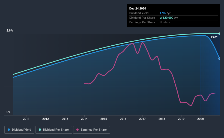Viewport: 224px width, 138px height.
Task: Click the 'Past' label on the chart
Action: [x=214, y=37]
